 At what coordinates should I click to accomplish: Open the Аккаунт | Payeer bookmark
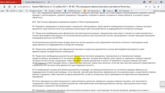click(53, 11)
